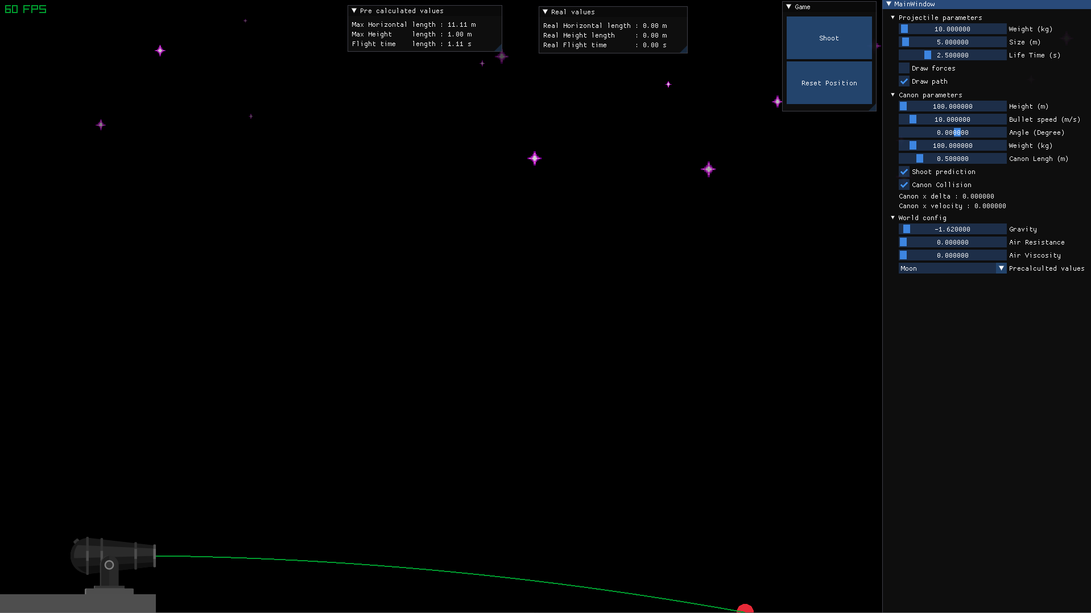Click the Real Horizontal length row
Image resolution: width=1091 pixels, height=613 pixels.
[x=605, y=26]
